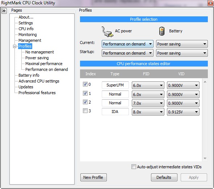Click the SuperLFM type field
Screen dimensions: 214x189
pyautogui.click(x=115, y=85)
